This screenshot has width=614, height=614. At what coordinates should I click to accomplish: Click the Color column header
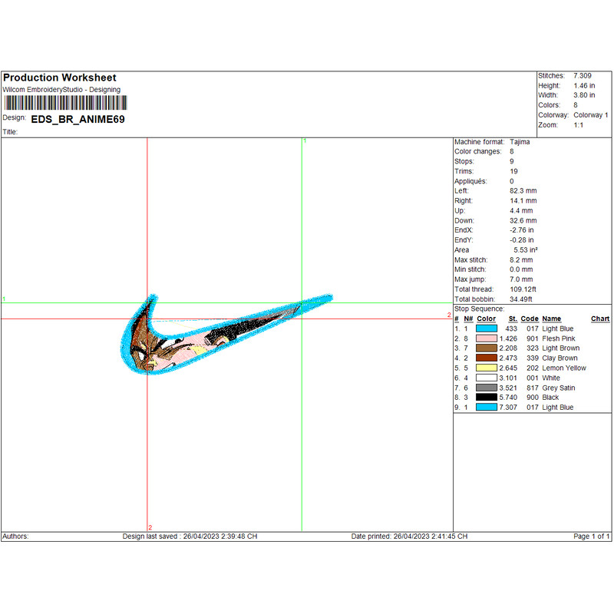tap(487, 319)
